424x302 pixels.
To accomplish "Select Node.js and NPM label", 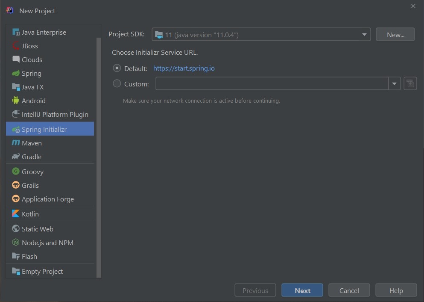I will (x=47, y=243).
